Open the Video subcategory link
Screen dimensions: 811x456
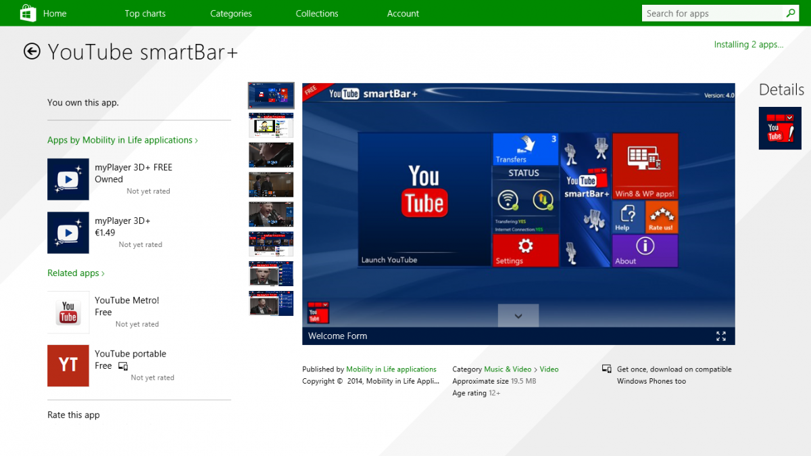pyautogui.click(x=549, y=369)
